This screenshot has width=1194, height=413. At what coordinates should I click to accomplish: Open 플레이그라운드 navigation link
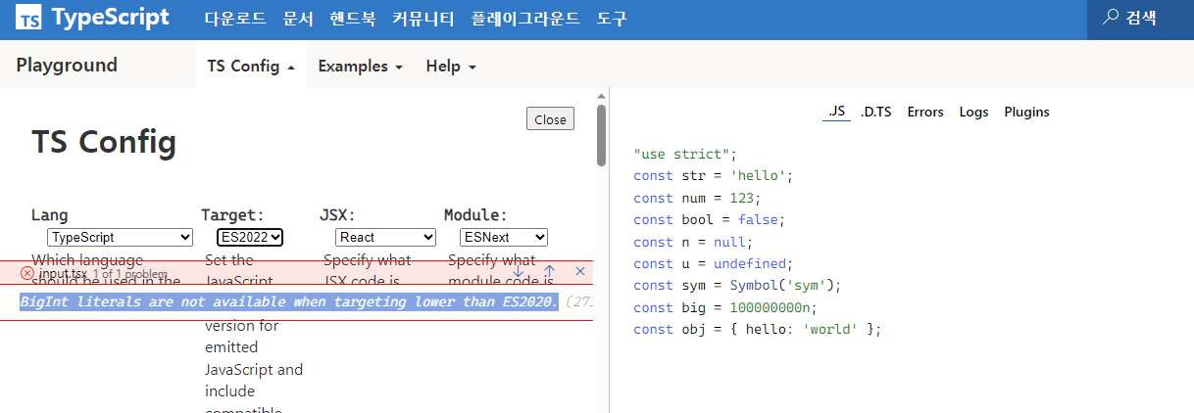(525, 18)
